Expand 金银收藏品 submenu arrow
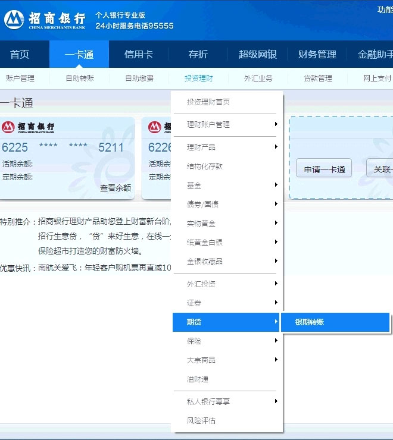 276,260
